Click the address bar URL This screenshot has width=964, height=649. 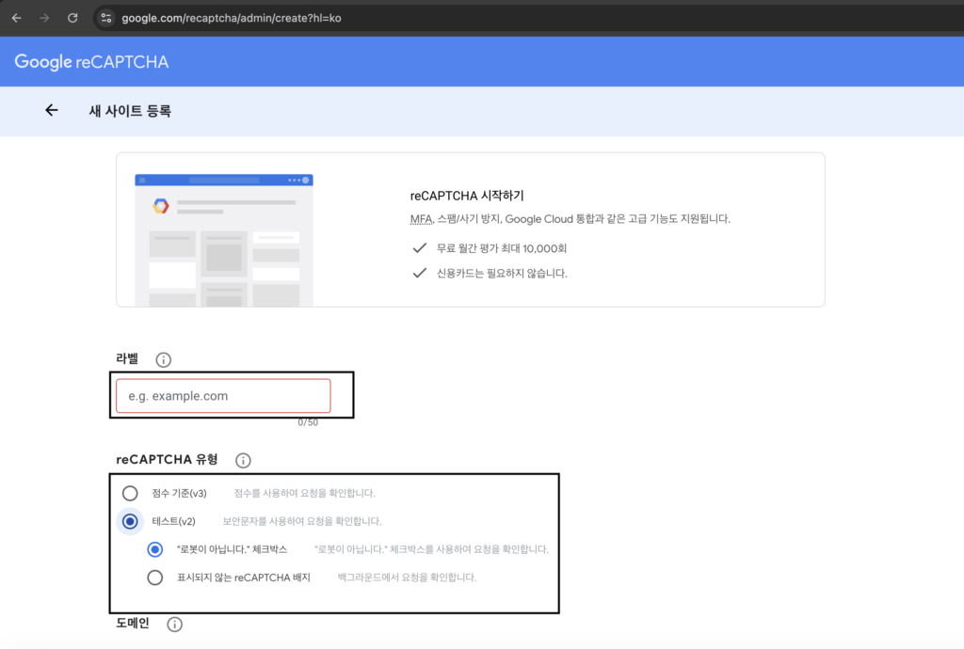point(232,19)
